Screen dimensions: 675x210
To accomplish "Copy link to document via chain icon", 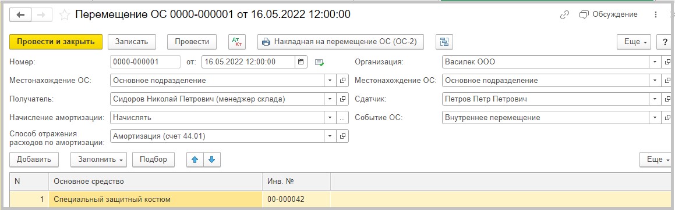I will click(x=564, y=15).
